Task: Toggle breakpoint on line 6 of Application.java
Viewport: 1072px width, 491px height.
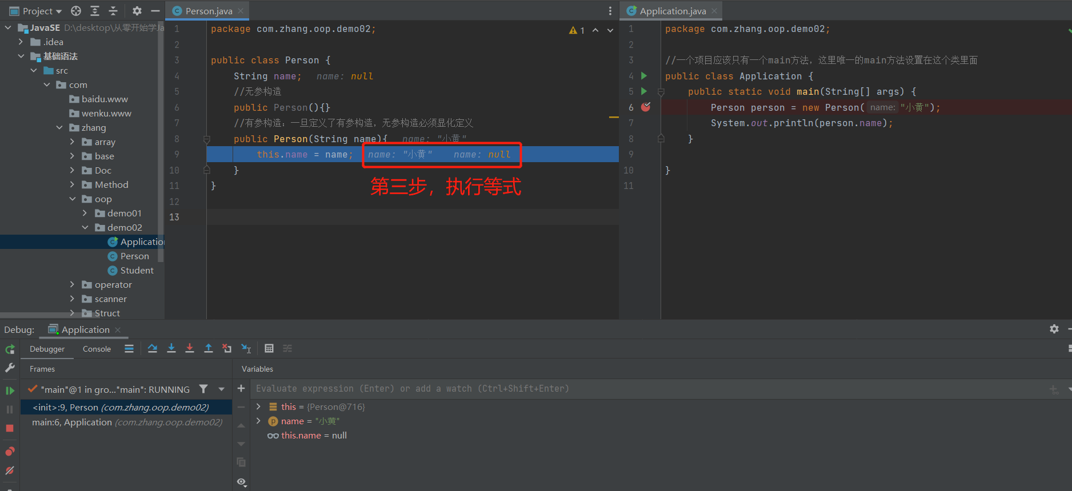Action: [x=646, y=107]
